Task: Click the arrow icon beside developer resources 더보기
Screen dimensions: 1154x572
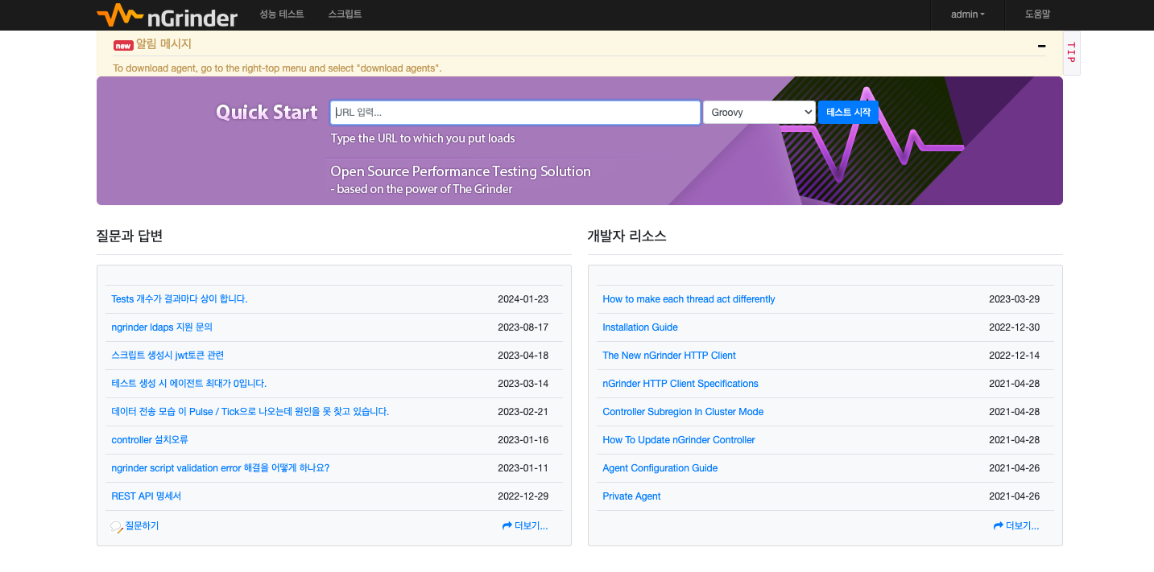Action: [999, 526]
